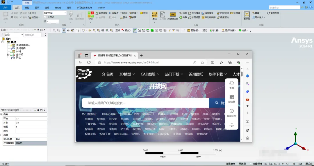Insert a 注释 (Annotation)

pyautogui.click(x=144, y=13)
